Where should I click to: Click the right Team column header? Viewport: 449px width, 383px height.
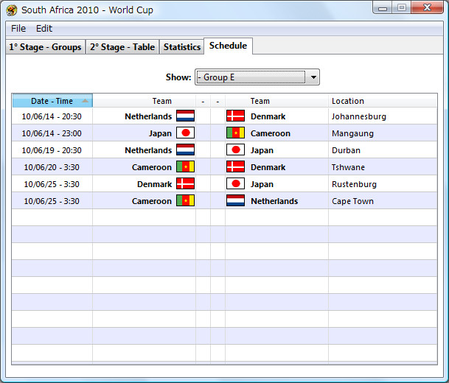click(276, 101)
